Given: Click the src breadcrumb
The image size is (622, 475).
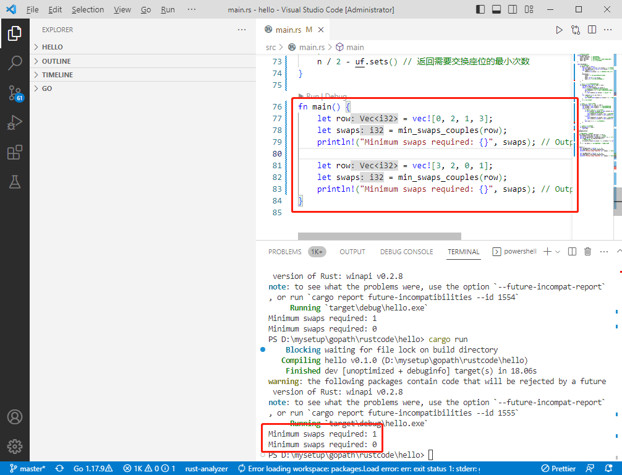Looking at the screenshot, I should click(271, 47).
